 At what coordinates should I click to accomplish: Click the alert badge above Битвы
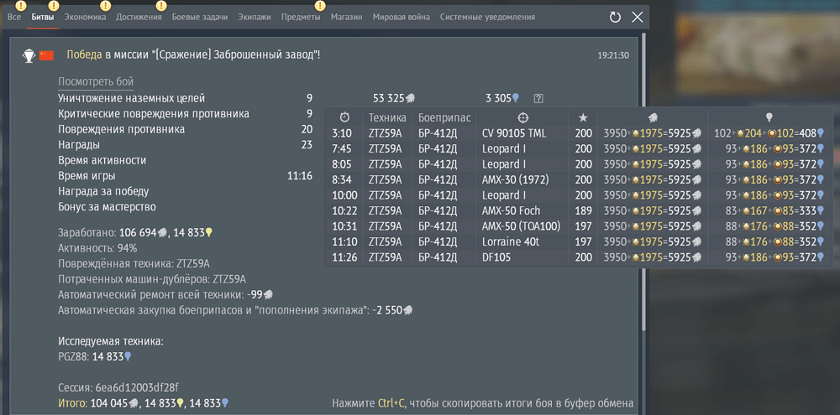53,6
